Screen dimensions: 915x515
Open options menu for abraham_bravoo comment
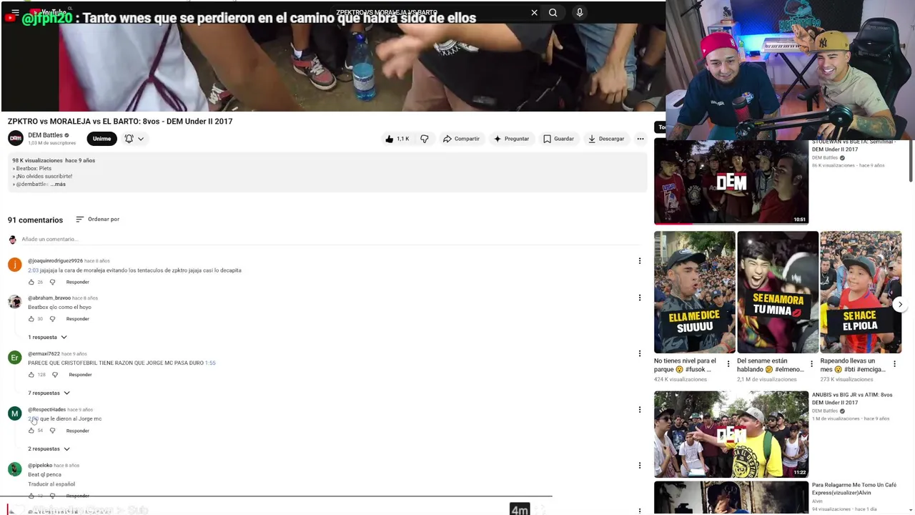pyautogui.click(x=640, y=298)
